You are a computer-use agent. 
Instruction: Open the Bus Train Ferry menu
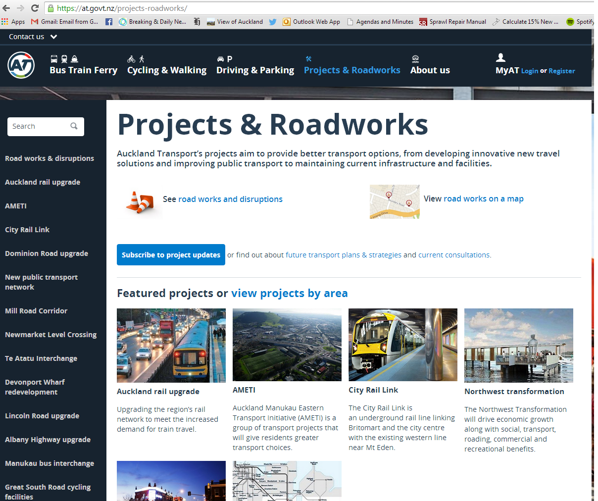[x=83, y=70]
